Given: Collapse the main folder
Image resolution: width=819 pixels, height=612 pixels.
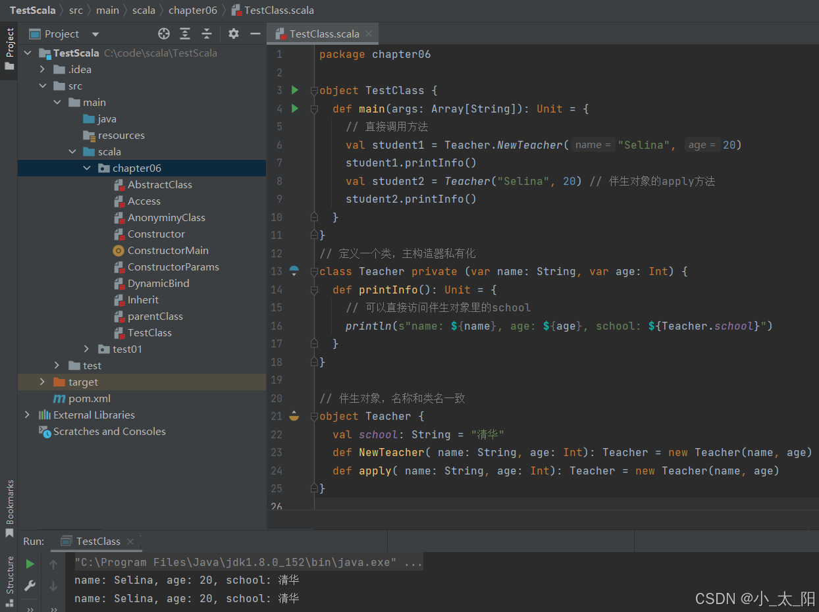Looking at the screenshot, I should [x=57, y=102].
